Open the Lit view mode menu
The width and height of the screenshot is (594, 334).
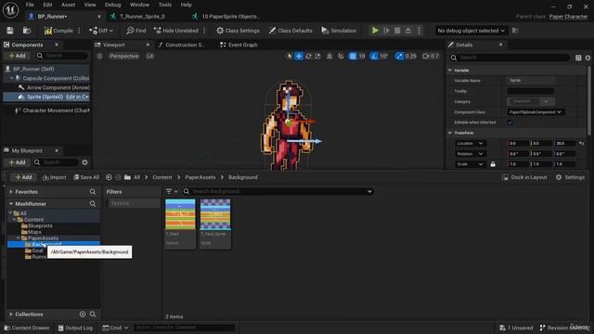(150, 56)
